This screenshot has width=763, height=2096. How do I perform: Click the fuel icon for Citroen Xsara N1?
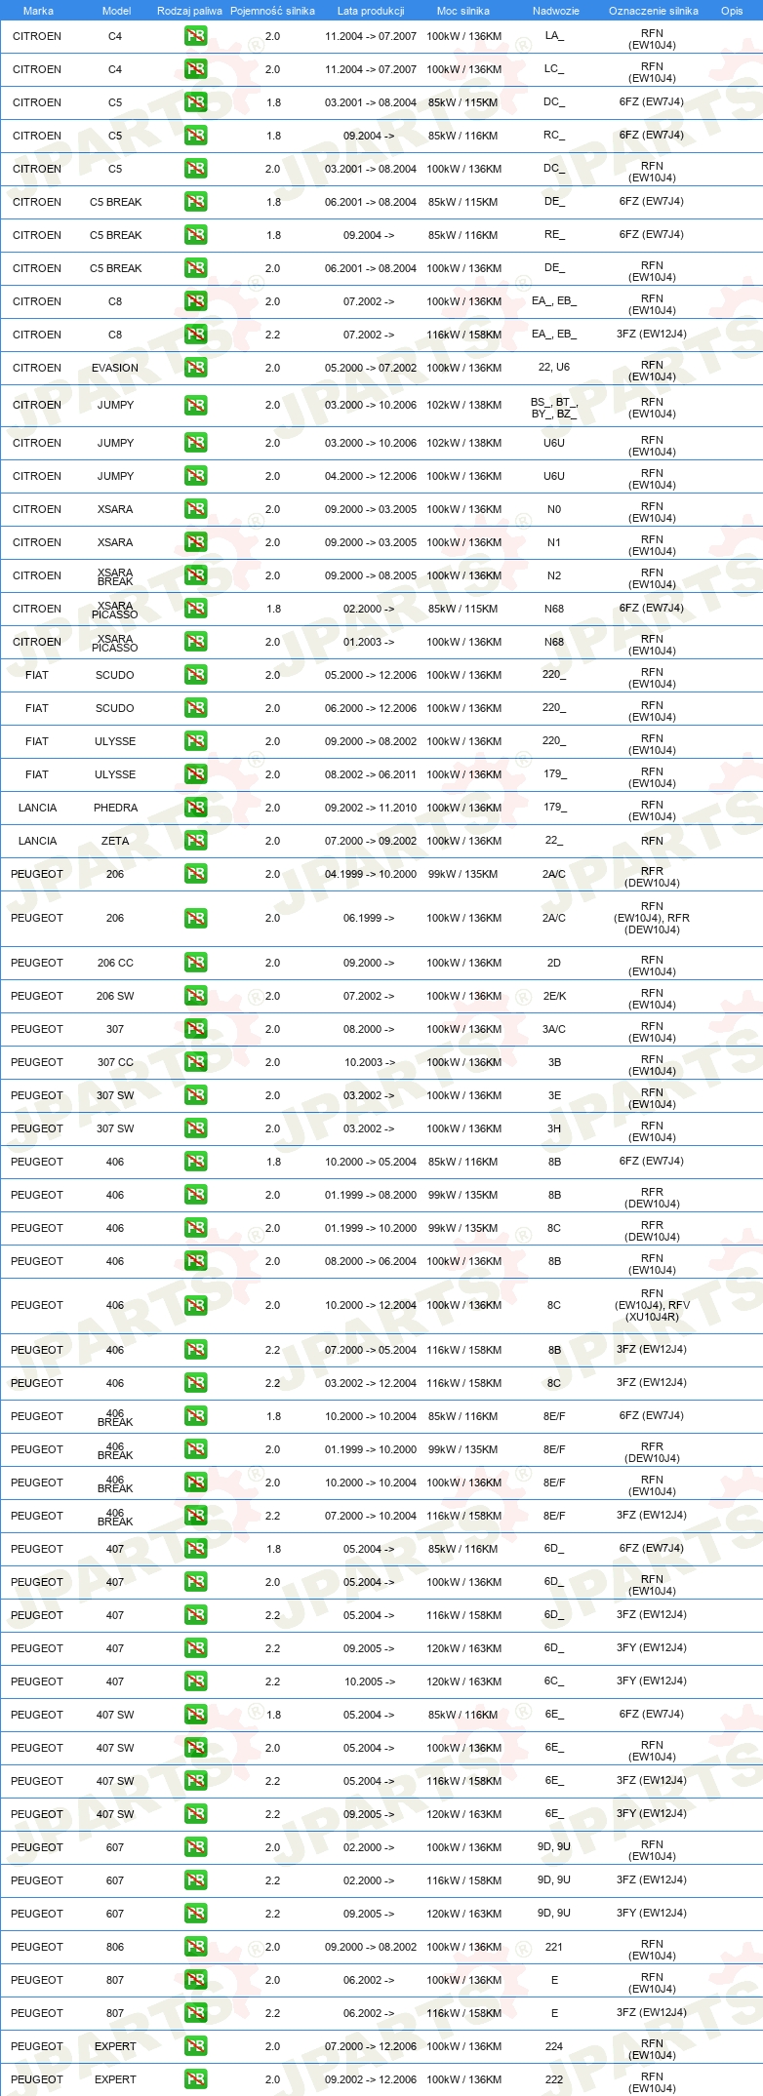pyautogui.click(x=195, y=542)
